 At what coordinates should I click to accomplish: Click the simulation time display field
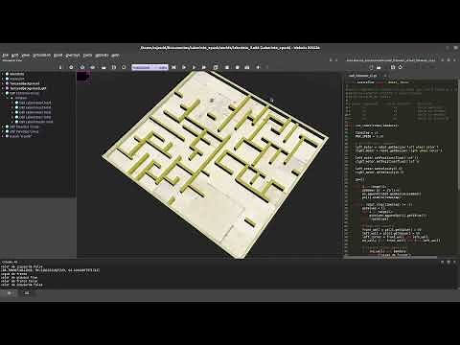(149, 67)
